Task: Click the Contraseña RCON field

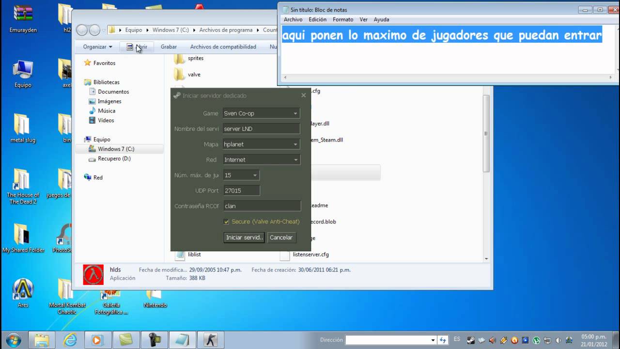Action: pyautogui.click(x=262, y=206)
